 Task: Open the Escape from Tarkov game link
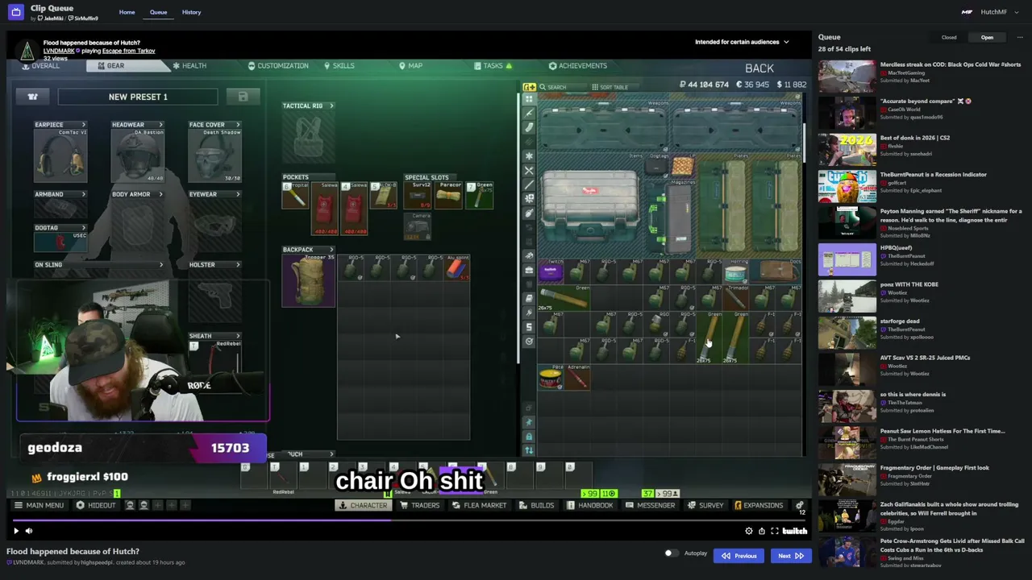click(128, 51)
